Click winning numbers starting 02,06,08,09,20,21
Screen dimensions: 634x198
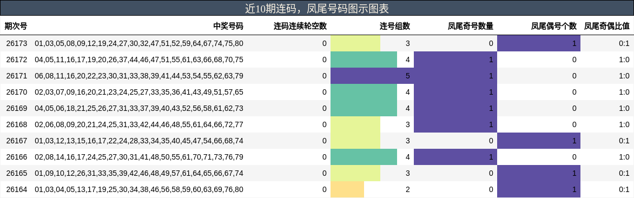tap(139, 124)
